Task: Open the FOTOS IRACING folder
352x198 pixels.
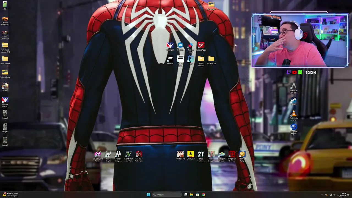Action: tap(201, 61)
